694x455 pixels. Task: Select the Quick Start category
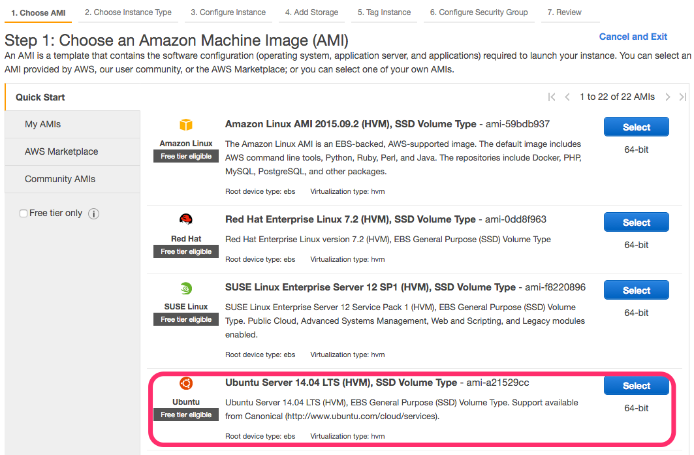tap(73, 97)
